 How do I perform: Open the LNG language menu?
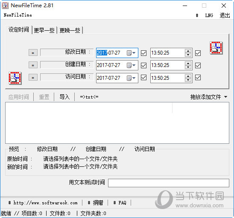tap(209, 15)
